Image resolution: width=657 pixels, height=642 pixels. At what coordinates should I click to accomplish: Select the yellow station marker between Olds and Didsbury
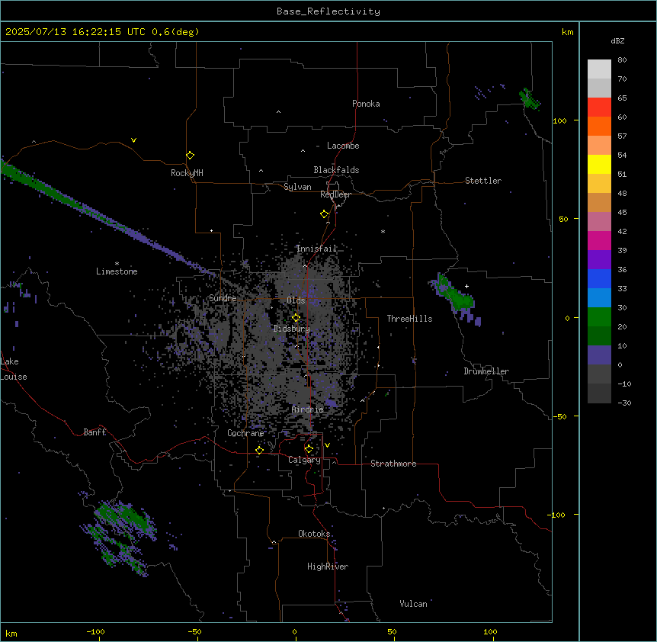(x=296, y=317)
